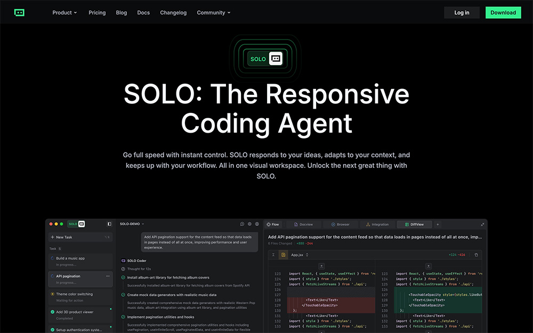Open the Integration tab
This screenshot has width=533, height=333.
point(377,224)
